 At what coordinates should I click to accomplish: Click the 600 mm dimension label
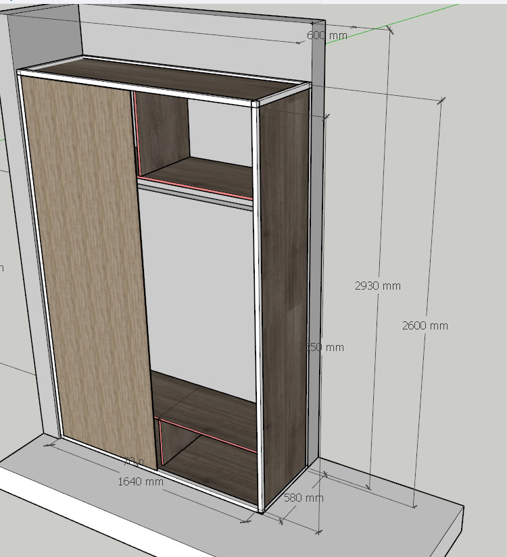coord(327,35)
